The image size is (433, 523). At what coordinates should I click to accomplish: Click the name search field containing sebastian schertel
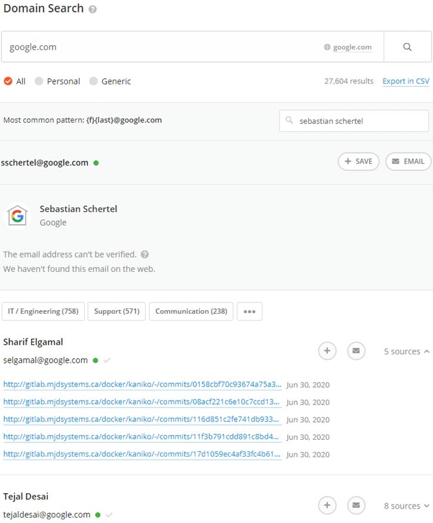(x=358, y=121)
